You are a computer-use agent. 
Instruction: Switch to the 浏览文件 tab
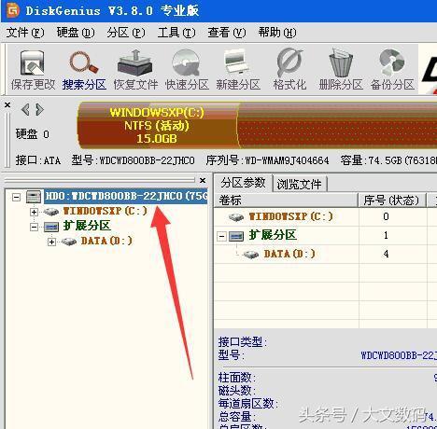coord(300,184)
